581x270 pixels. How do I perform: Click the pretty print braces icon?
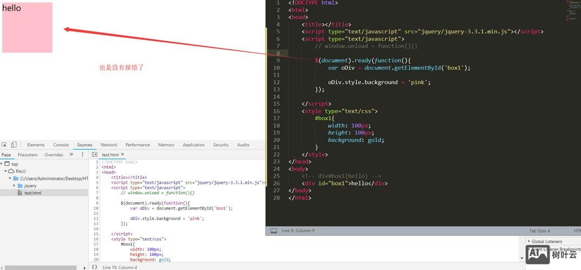[95, 267]
